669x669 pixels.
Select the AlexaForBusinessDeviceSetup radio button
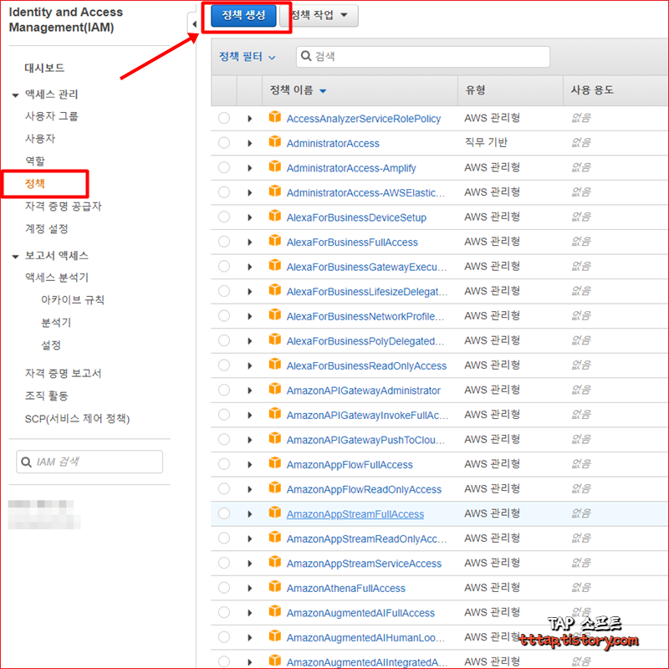pyautogui.click(x=224, y=217)
